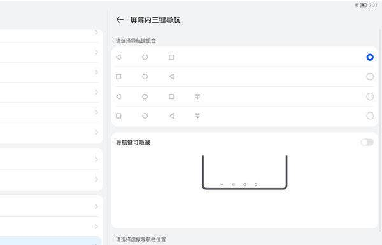Click the recent square icon in first row
This screenshot has width=382, height=245.
(x=171, y=57)
